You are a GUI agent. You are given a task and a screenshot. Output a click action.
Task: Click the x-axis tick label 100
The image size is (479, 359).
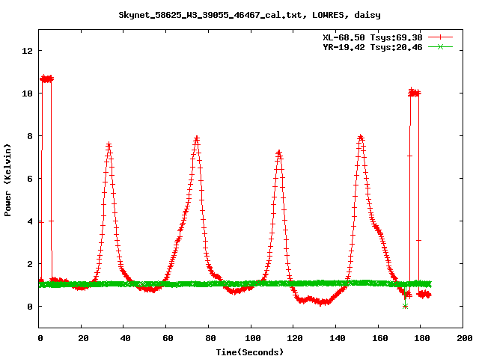(x=253, y=338)
